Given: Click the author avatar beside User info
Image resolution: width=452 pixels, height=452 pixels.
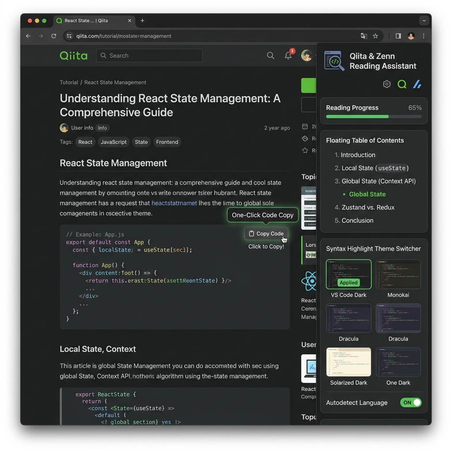Looking at the screenshot, I should [64, 128].
